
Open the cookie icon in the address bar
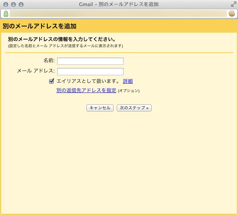[x=232, y=13]
